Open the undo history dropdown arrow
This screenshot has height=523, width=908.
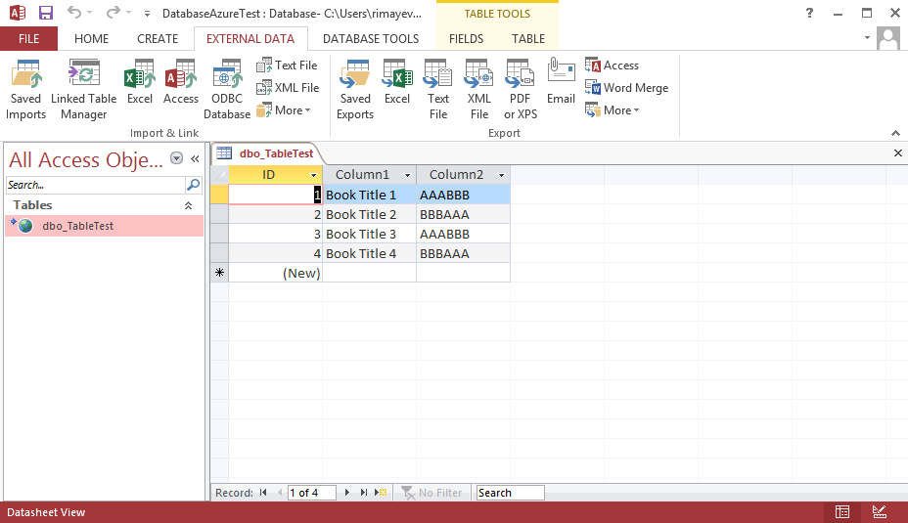[89, 12]
